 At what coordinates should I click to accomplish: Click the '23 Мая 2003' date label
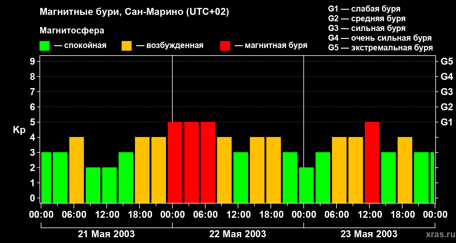pyautogui.click(x=369, y=234)
